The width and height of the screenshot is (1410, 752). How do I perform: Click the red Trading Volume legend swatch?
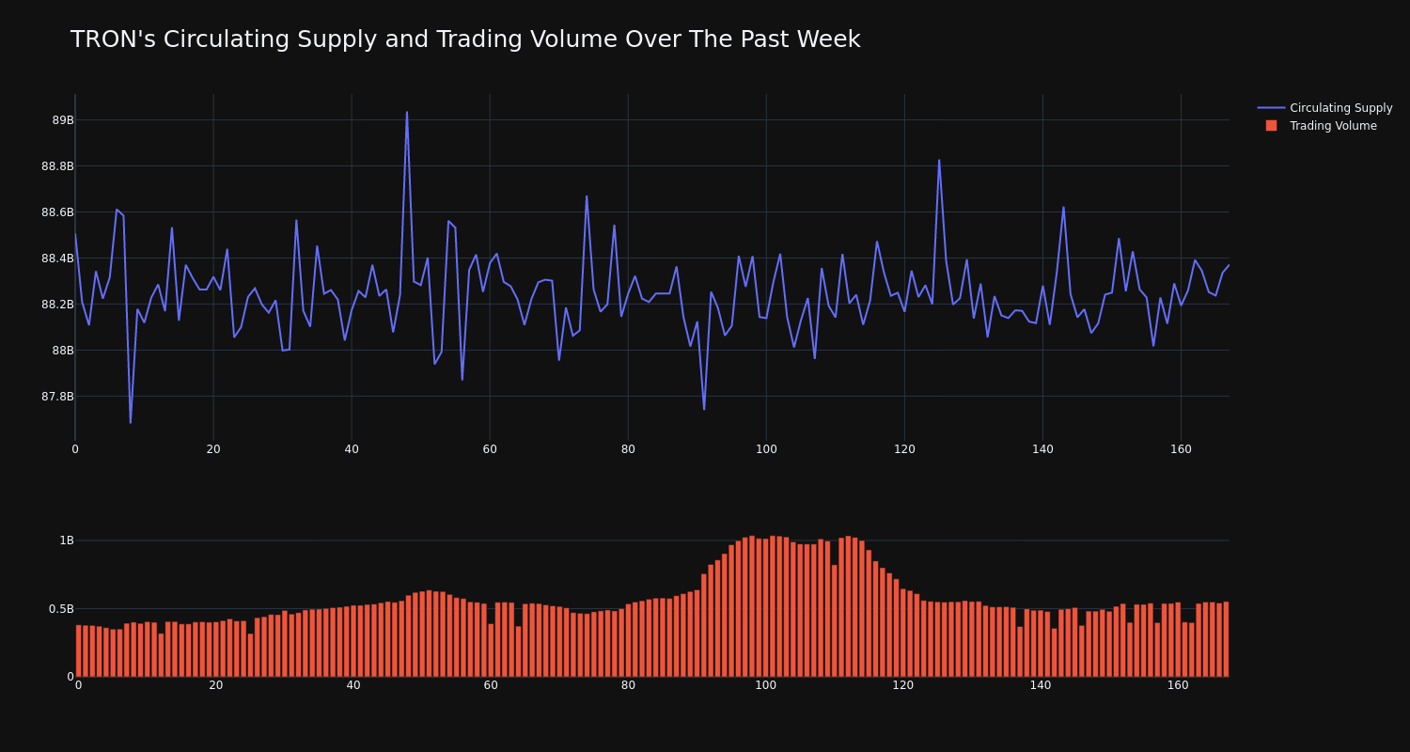[1271, 126]
